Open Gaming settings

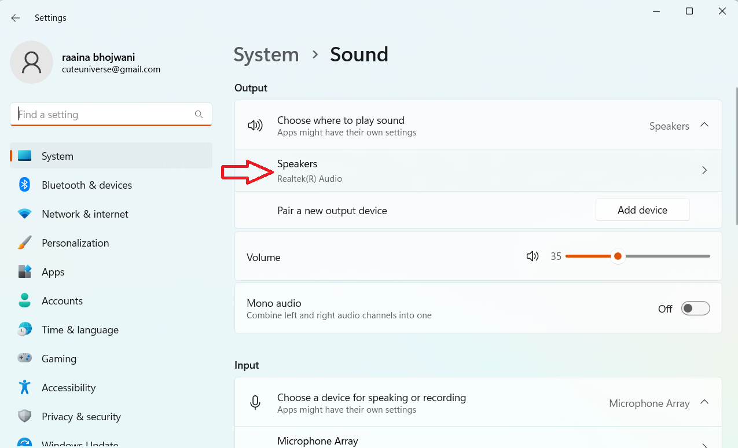pos(59,359)
